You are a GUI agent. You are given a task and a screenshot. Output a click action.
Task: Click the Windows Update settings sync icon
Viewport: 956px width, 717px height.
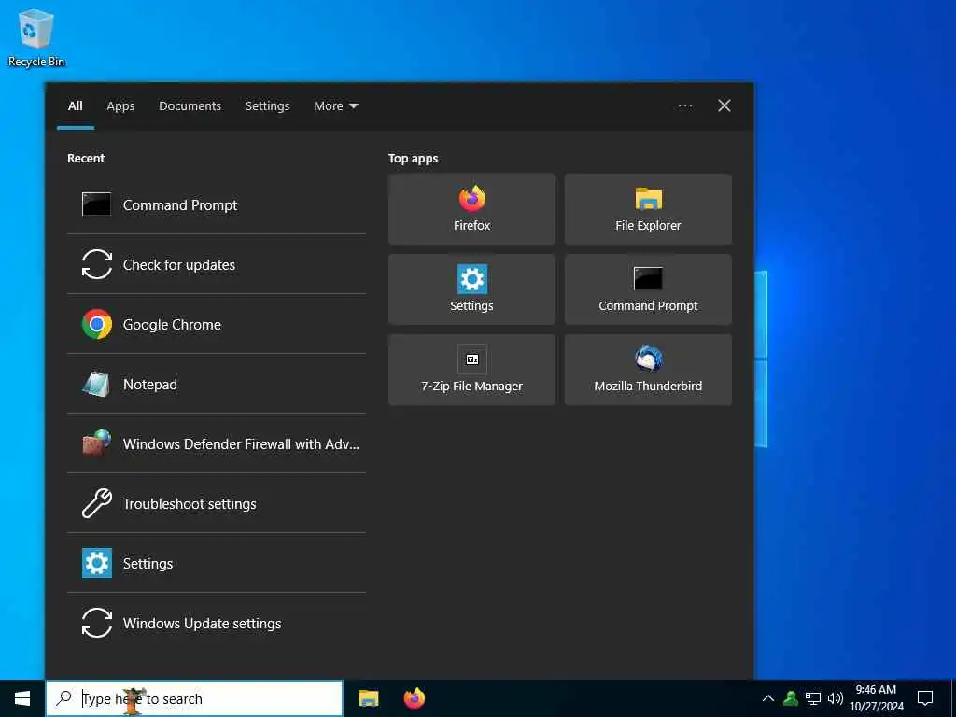click(x=96, y=623)
